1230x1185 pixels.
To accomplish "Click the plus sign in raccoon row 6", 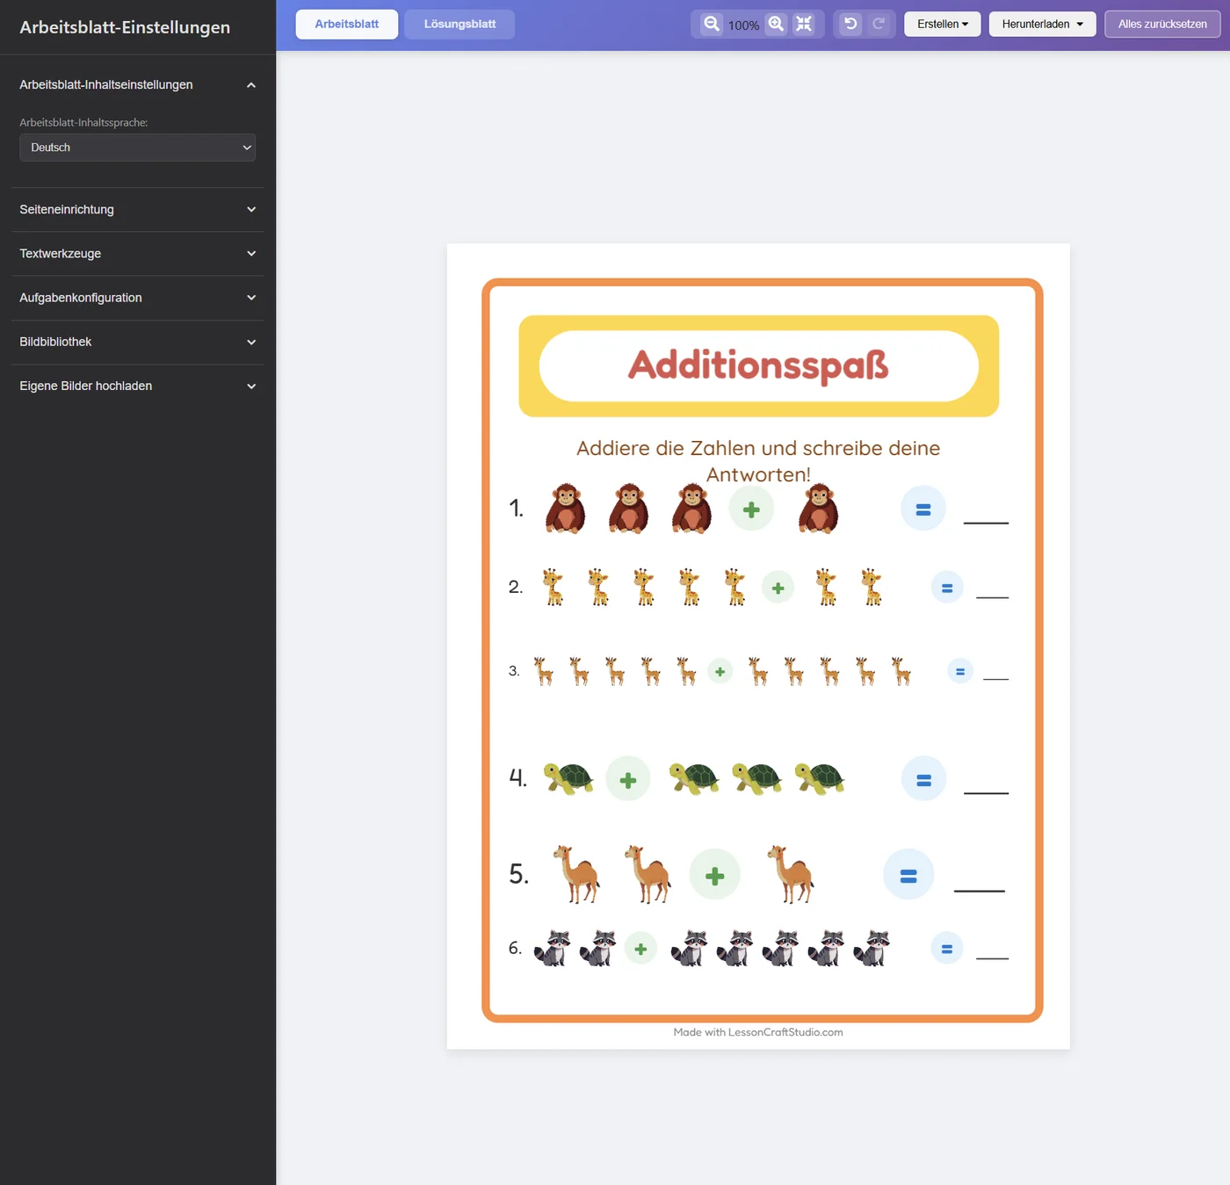I will coord(640,948).
